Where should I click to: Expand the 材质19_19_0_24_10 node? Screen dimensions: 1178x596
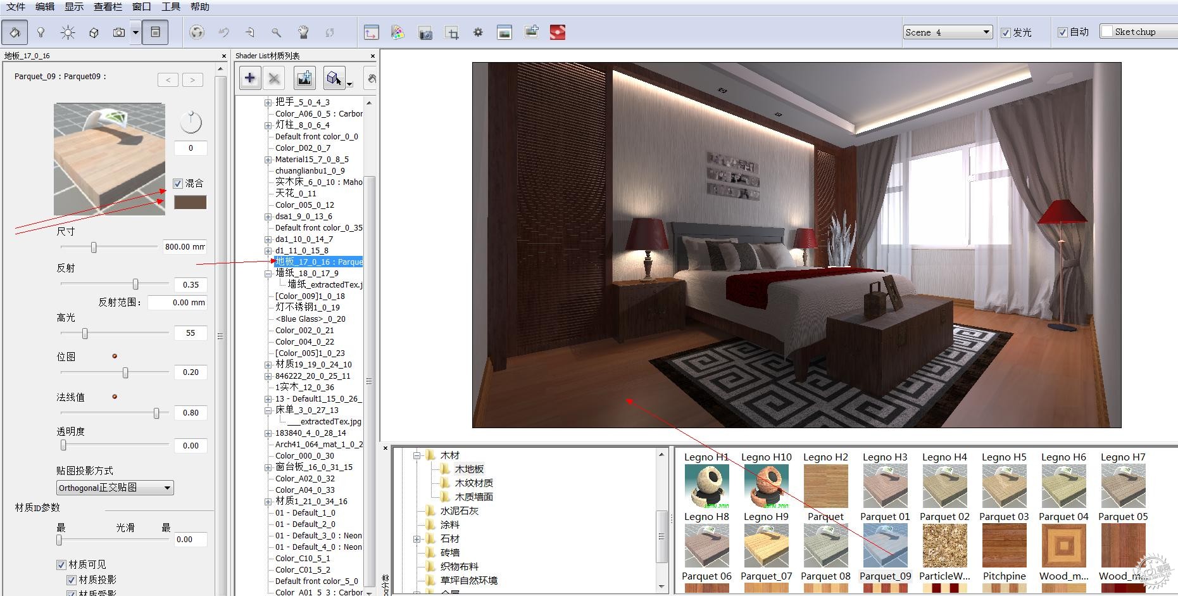click(268, 365)
